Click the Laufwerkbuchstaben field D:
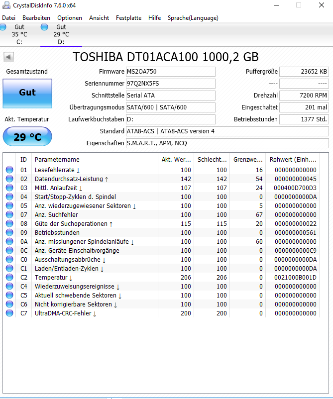333x399 pixels. [171, 119]
